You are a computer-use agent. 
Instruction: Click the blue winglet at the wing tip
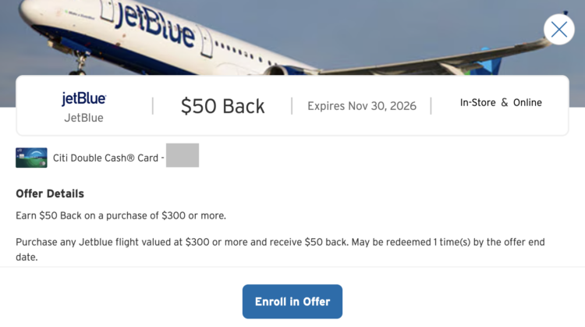489,61
